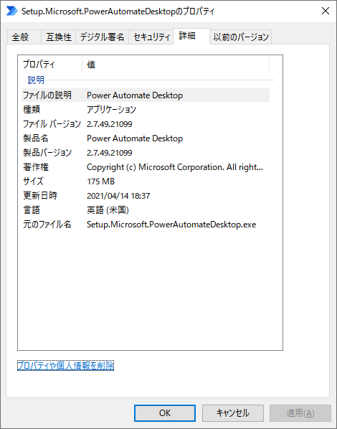Viewport: 337px width, 429px height.
Task: Click the Power Automate icon in title bar
Action: (11, 11)
